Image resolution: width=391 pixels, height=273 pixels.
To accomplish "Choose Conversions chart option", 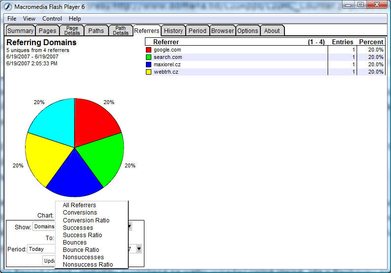I will tap(80, 213).
